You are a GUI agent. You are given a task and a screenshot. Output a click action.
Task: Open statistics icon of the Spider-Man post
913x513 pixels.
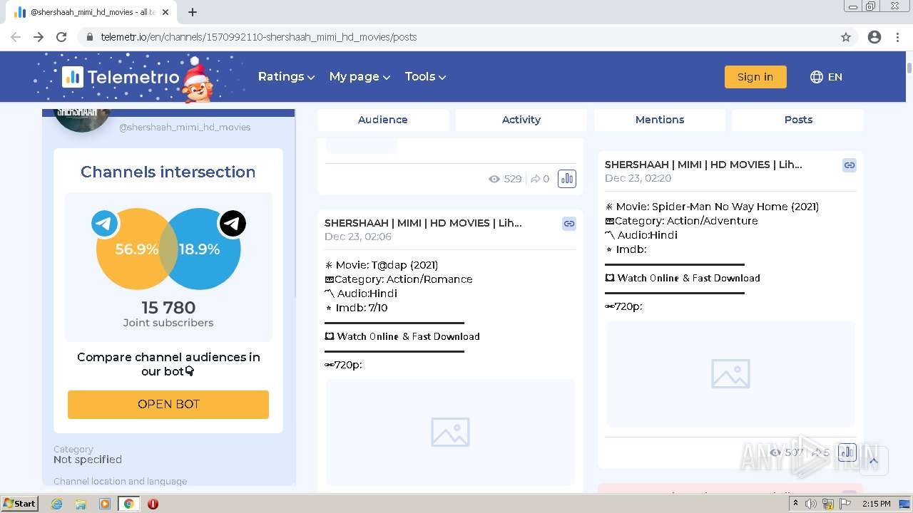847,452
